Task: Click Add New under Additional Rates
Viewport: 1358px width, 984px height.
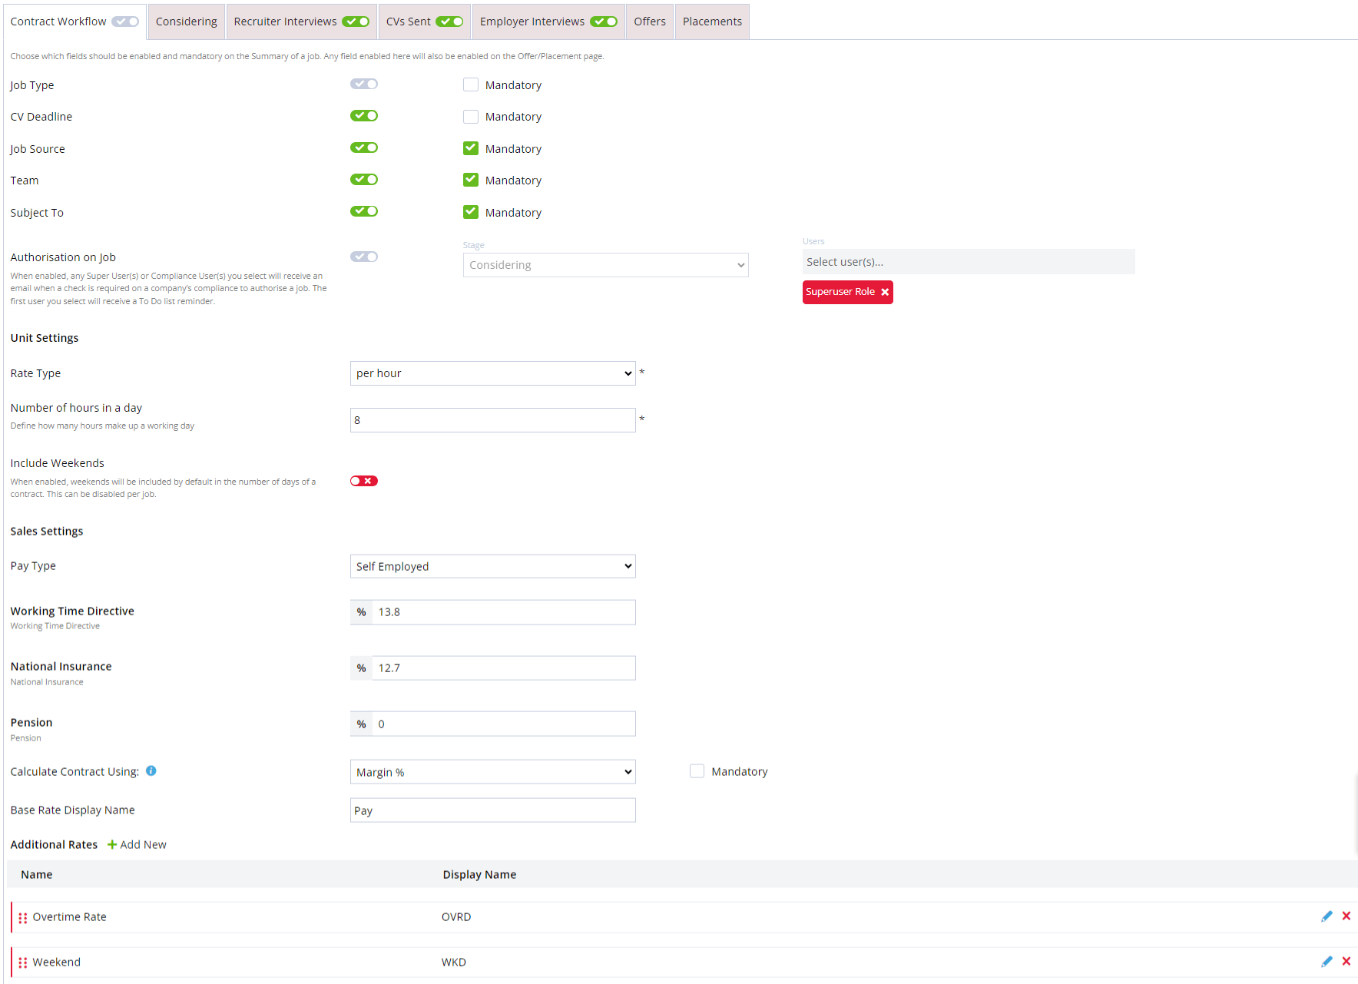Action: (x=136, y=844)
